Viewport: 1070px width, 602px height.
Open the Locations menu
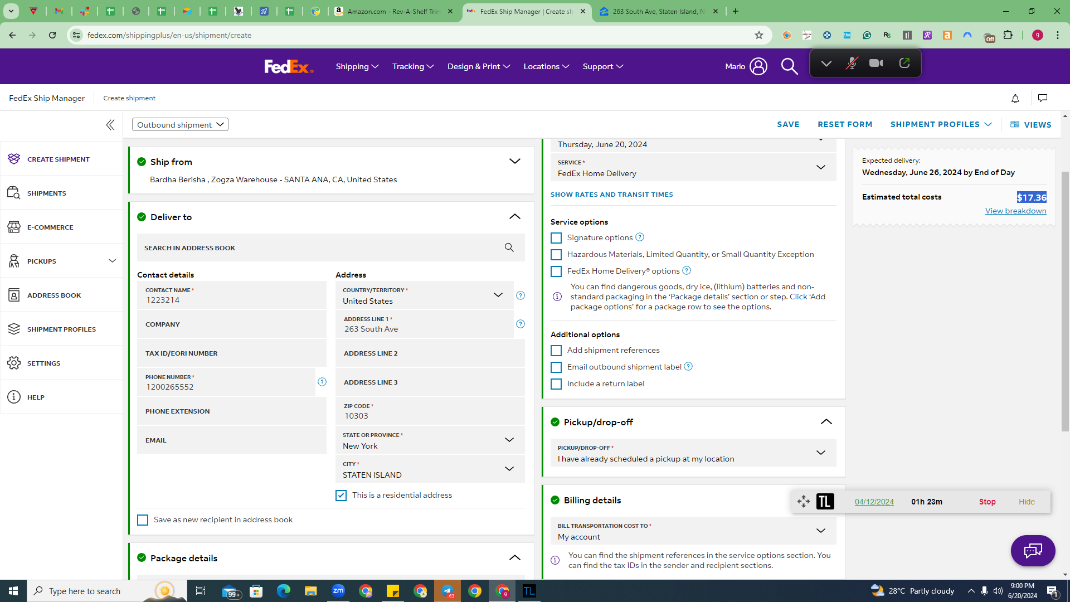point(546,66)
